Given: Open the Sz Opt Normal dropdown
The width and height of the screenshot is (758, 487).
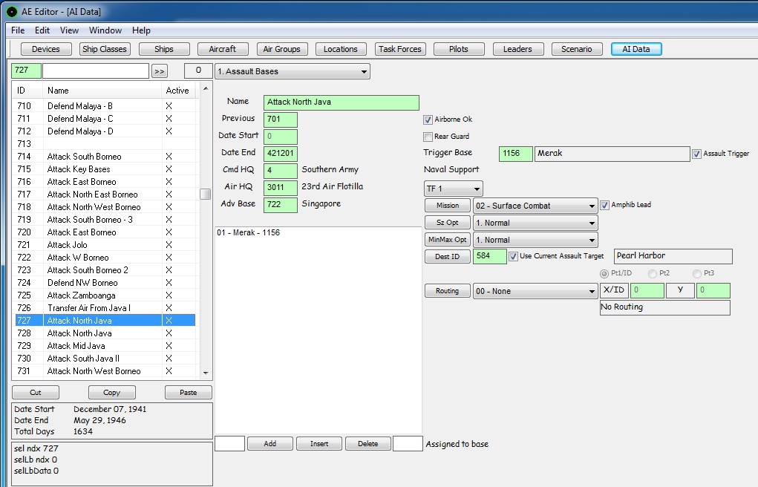Looking at the screenshot, I should click(x=535, y=223).
